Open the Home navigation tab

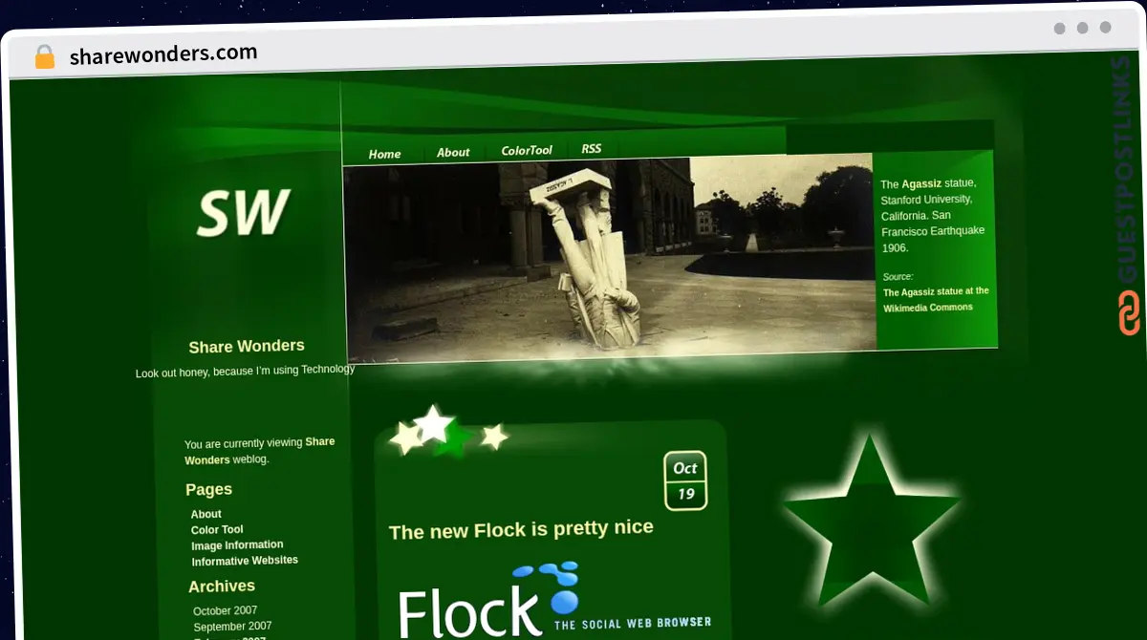384,154
